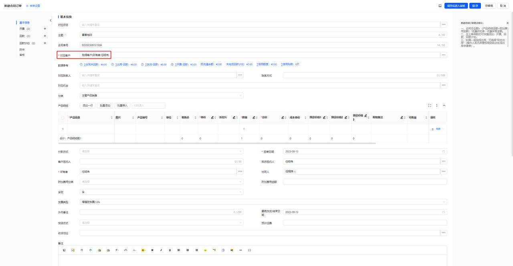Open the 发货方式 dropdown
The height and width of the screenshot is (266, 513).
pyautogui.click(x=162, y=223)
